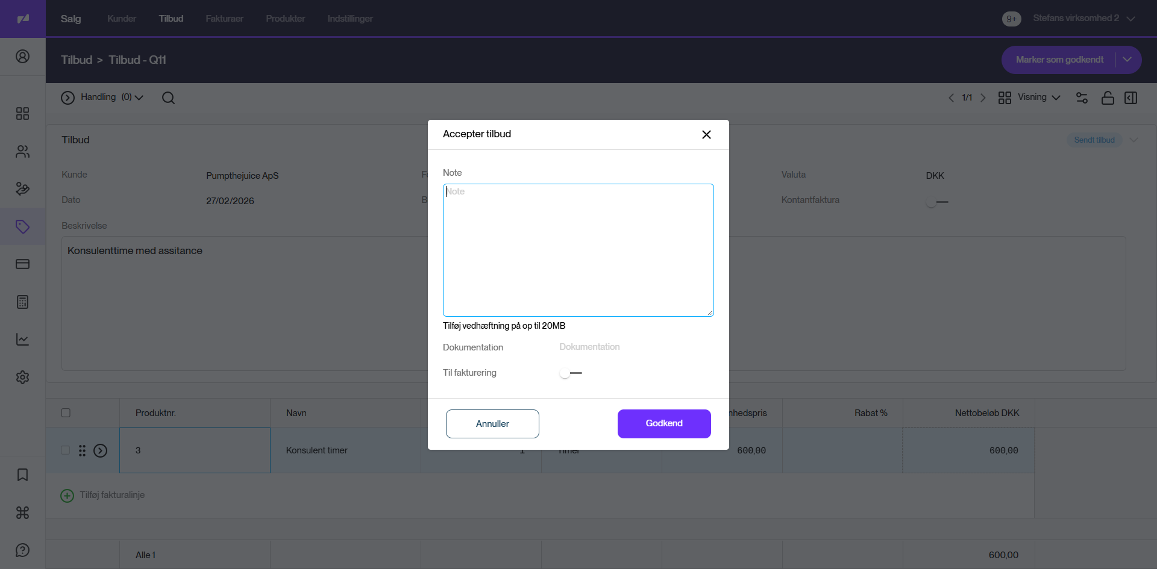Open the help chat icon in the sidebar
Viewport: 1157px width, 569px height.
pos(22,550)
